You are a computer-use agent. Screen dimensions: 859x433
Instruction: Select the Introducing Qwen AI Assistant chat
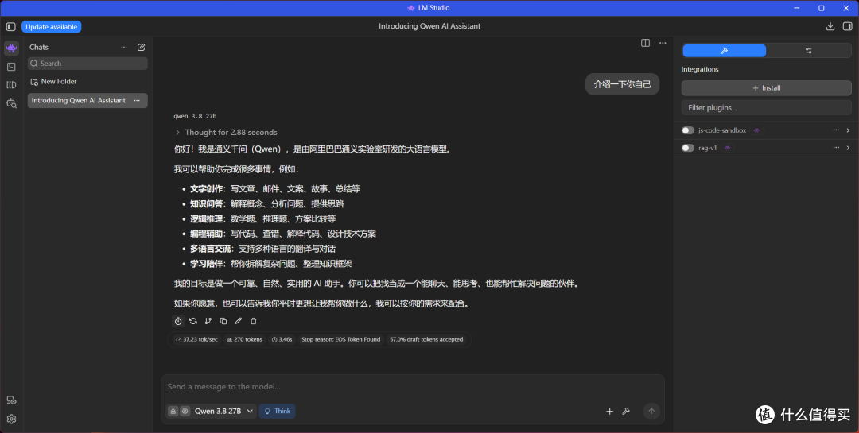[x=87, y=101]
